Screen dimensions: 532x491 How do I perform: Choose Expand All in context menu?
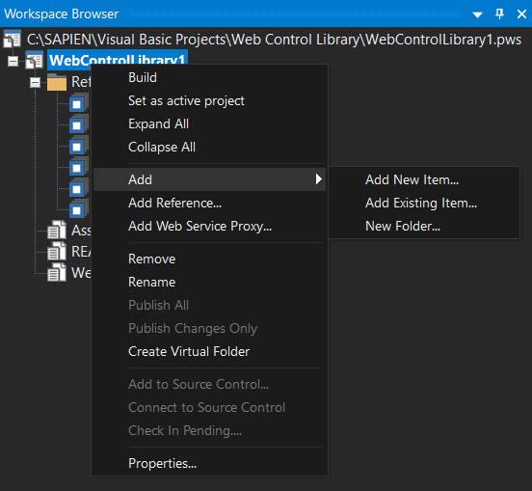(210, 123)
